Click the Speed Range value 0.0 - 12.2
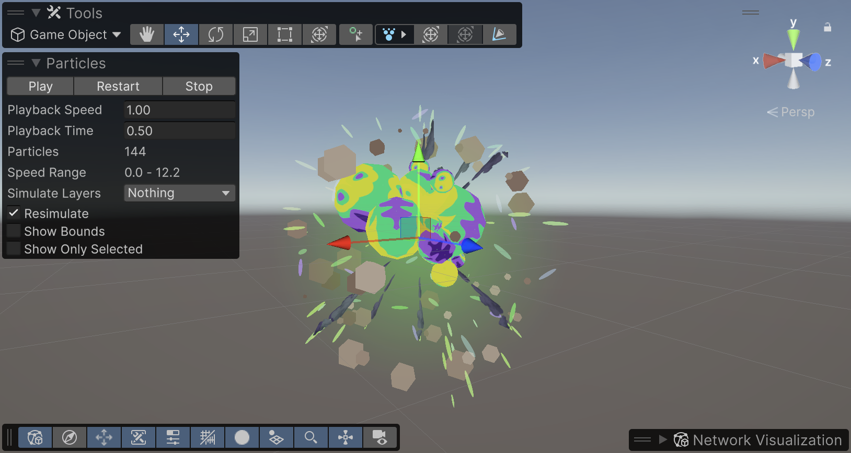The image size is (851, 453). tap(152, 172)
